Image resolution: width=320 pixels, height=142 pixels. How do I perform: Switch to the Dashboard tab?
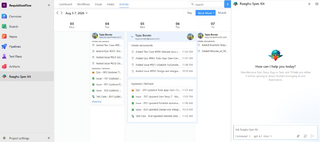coord(65,4)
